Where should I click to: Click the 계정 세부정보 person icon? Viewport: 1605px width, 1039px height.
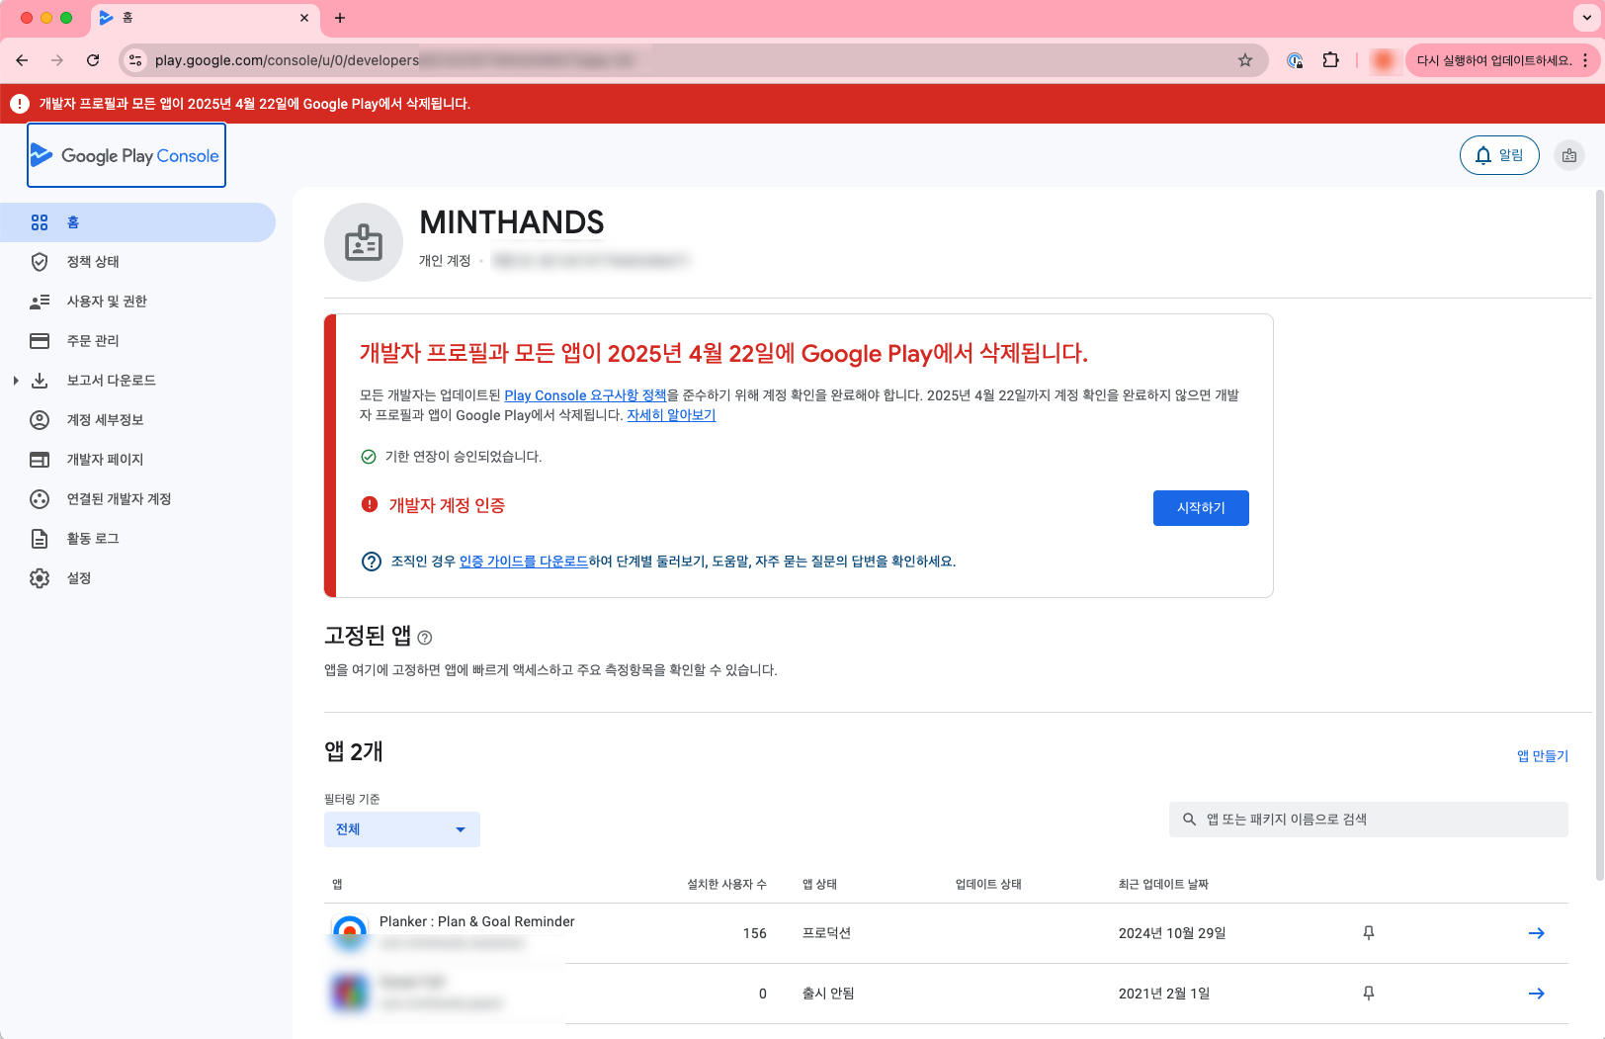(x=40, y=420)
